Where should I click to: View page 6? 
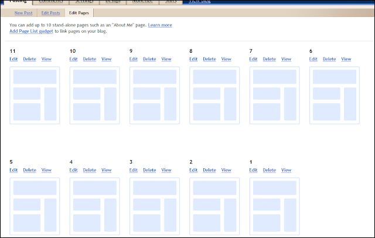pyautogui.click(x=346, y=59)
